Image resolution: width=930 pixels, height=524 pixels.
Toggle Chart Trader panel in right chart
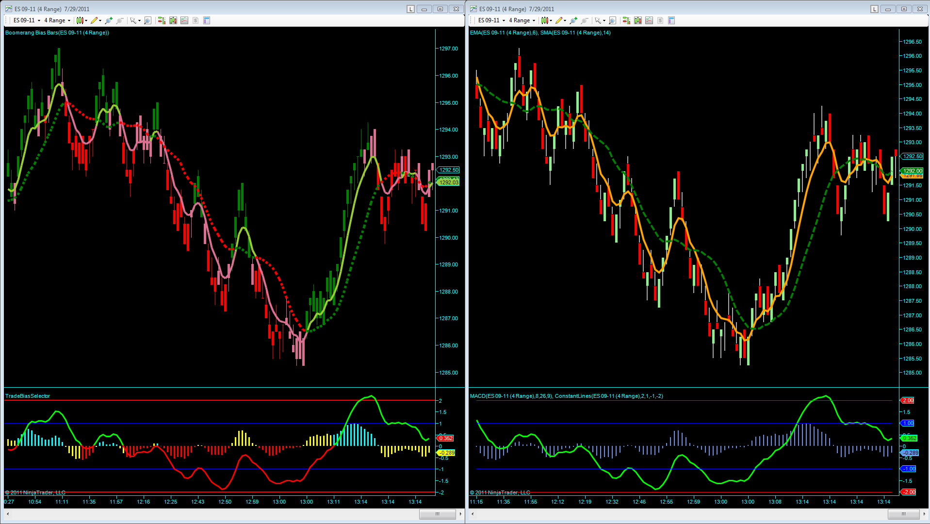(x=626, y=20)
